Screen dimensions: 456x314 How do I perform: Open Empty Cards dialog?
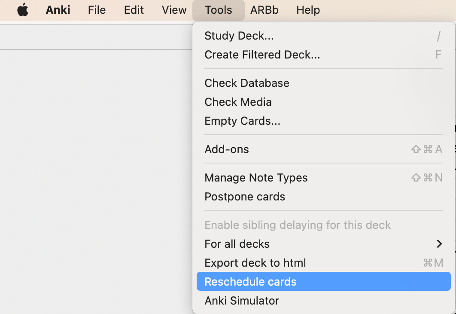point(243,121)
